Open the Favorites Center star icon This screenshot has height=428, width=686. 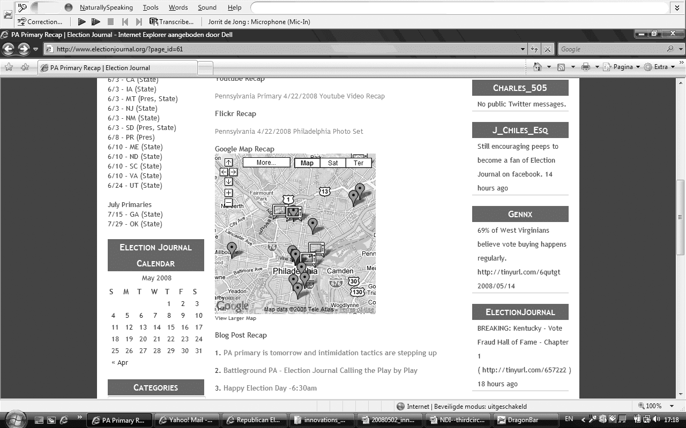click(9, 67)
